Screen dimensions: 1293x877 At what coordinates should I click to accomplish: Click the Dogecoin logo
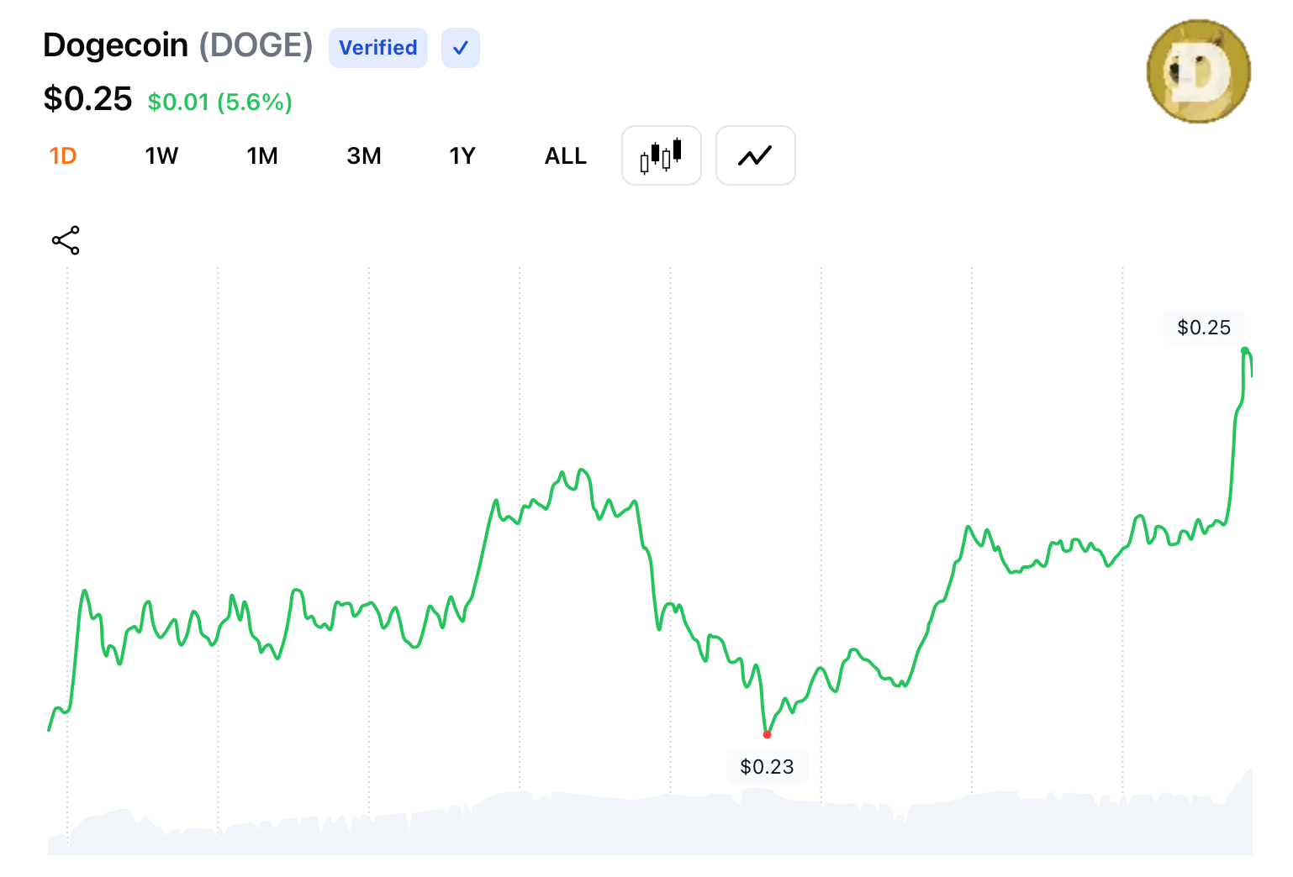(x=1198, y=71)
